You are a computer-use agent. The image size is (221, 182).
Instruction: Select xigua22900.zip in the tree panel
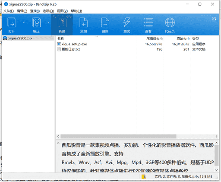[x=20, y=38]
